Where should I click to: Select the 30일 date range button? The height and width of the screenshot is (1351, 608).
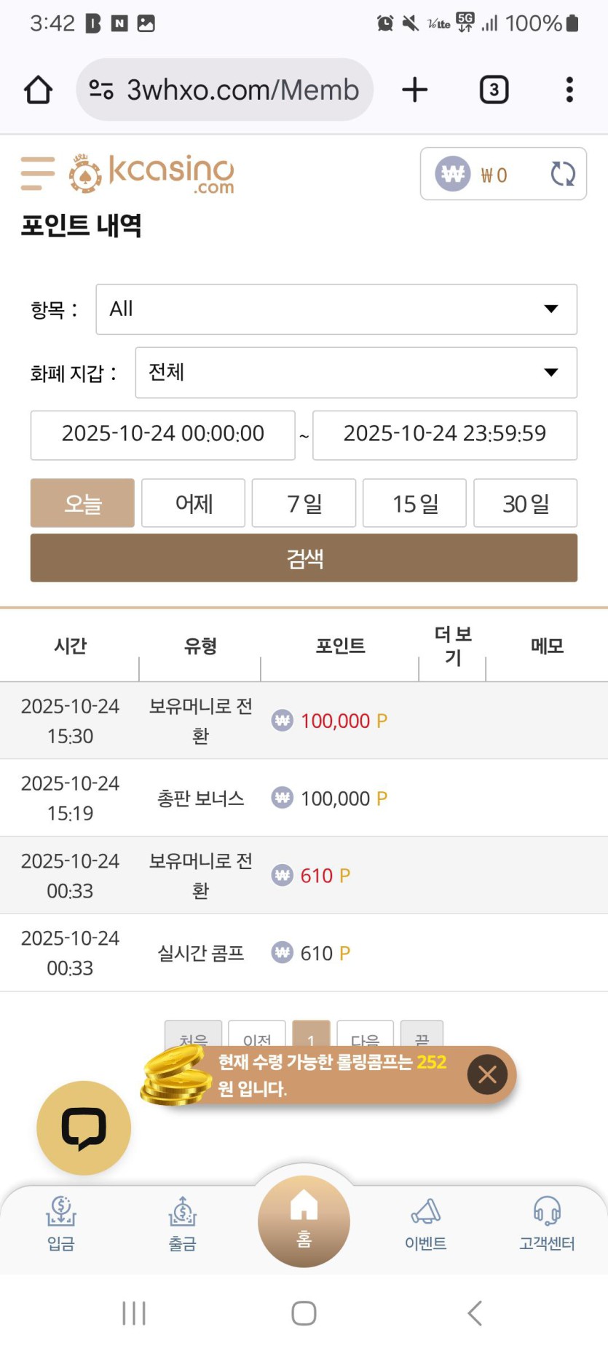(x=525, y=503)
